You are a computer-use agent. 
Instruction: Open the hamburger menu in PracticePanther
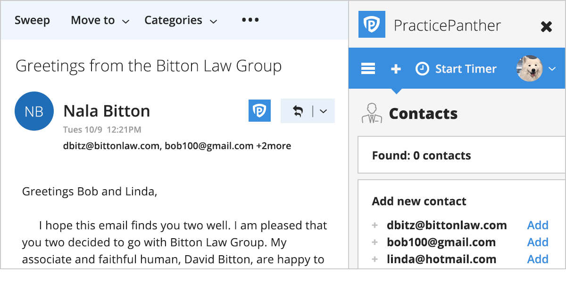(x=368, y=69)
